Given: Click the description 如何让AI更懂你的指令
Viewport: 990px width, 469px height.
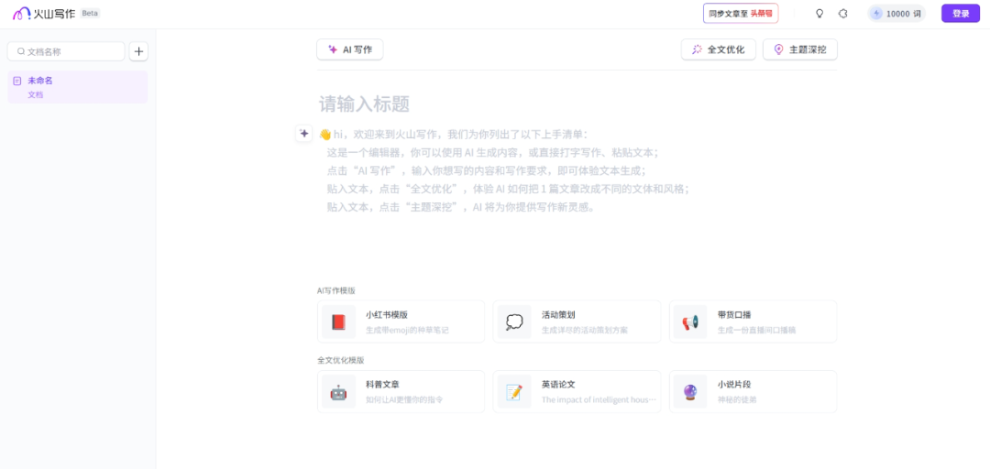Looking at the screenshot, I should pyautogui.click(x=404, y=399).
